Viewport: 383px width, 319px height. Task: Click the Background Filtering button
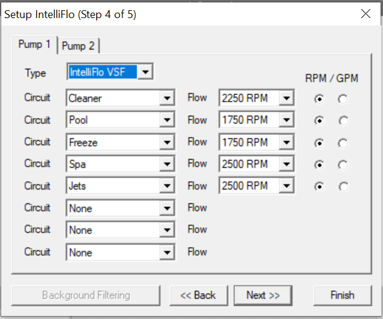[x=86, y=296]
